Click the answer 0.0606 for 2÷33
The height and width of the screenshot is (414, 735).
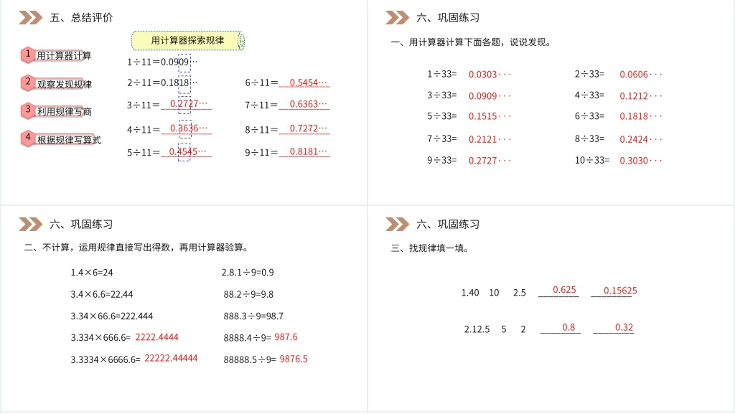click(641, 75)
